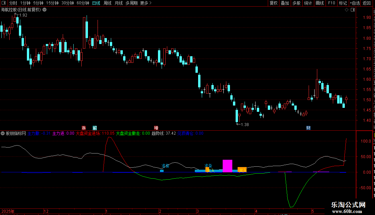Select the 5分钟 period tab
Image resolution: width=375 pixels, height=215 pixels.
[x=38, y=3]
